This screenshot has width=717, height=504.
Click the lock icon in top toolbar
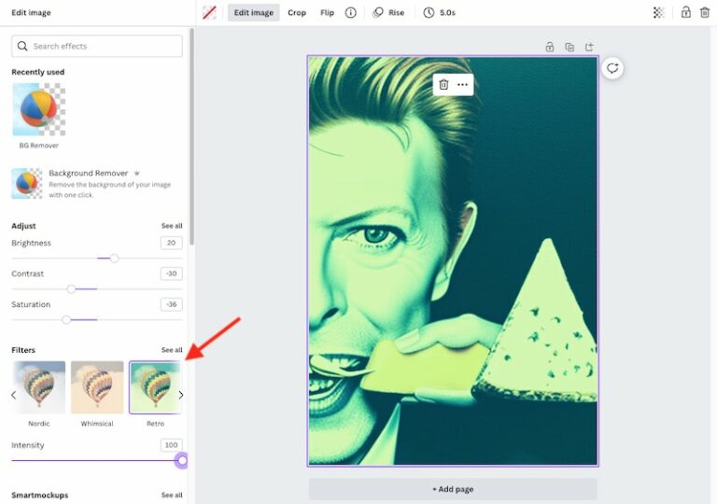[686, 12]
